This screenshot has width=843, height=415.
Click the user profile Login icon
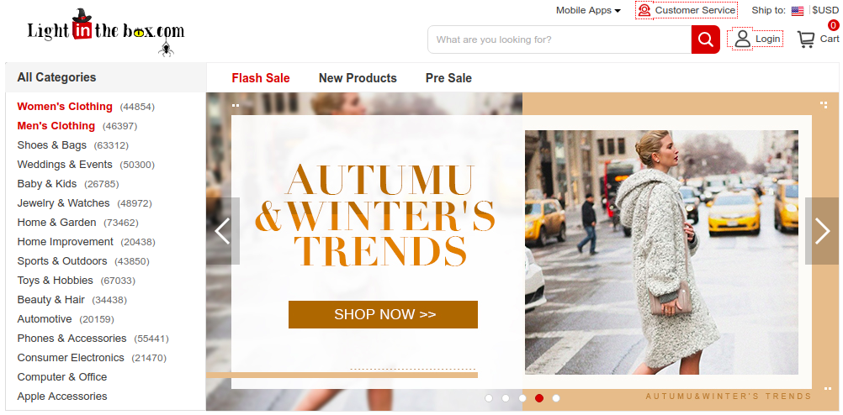[x=743, y=39]
